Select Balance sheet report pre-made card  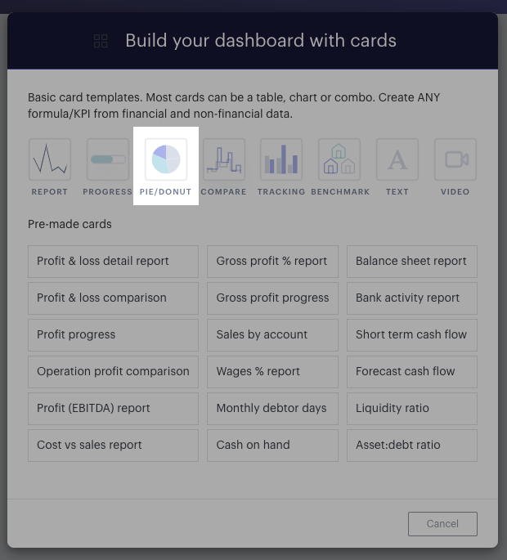click(412, 262)
